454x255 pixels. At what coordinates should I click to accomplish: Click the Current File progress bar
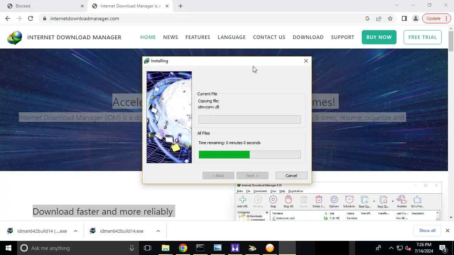(249, 119)
